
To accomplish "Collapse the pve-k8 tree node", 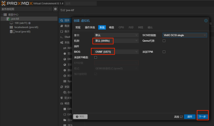I will [x=5, y=19].
